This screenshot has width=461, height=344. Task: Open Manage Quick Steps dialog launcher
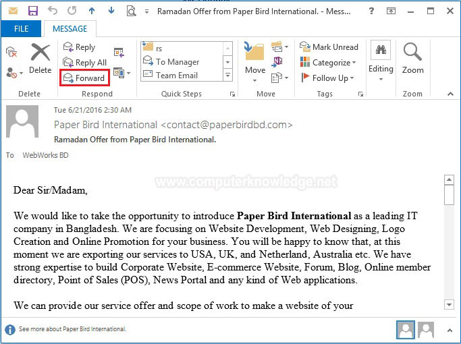click(232, 94)
